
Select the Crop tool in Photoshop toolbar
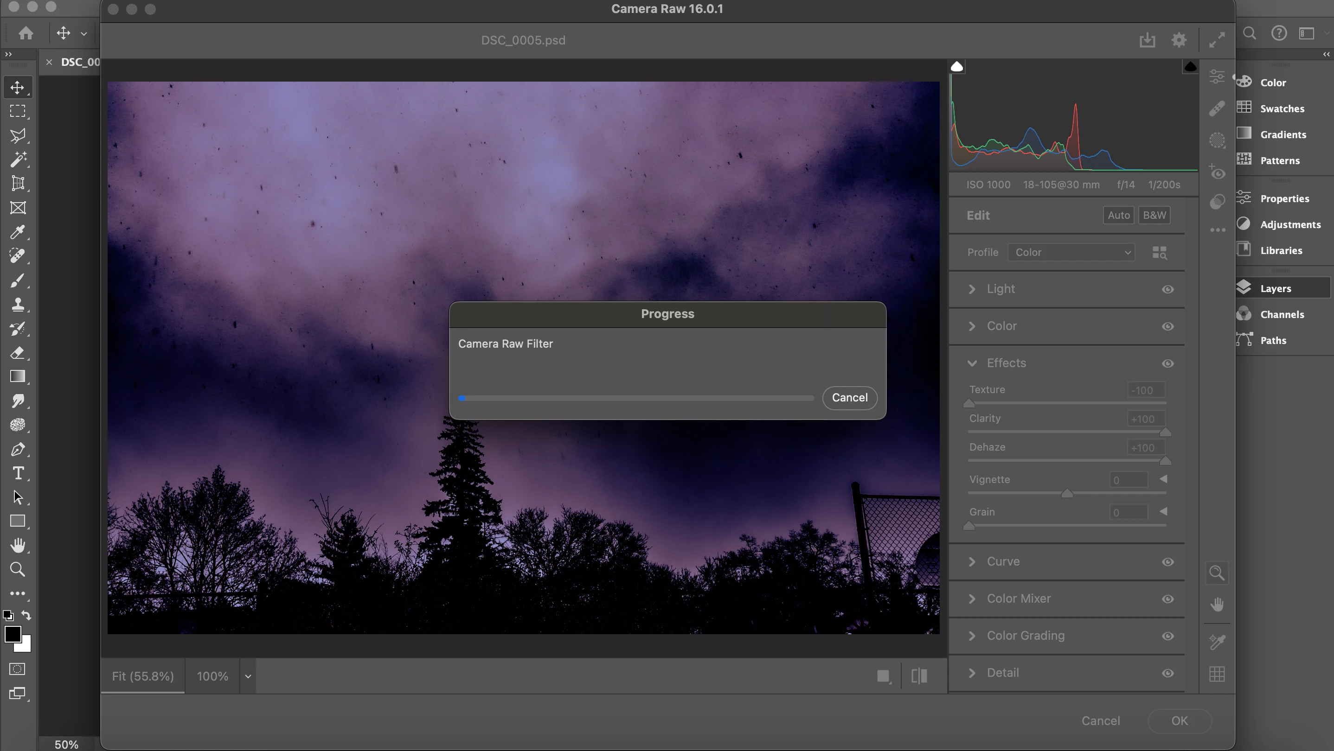(18, 183)
